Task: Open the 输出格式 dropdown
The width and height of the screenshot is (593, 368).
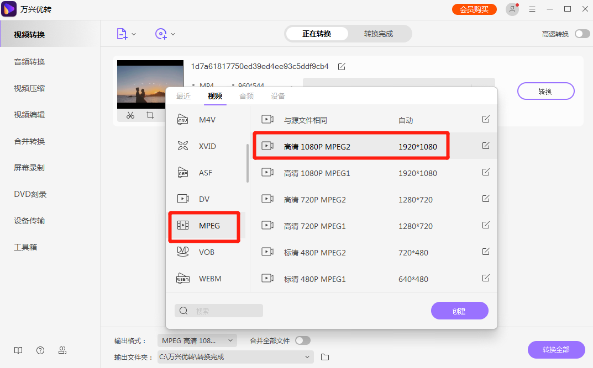Action: pyautogui.click(x=197, y=340)
